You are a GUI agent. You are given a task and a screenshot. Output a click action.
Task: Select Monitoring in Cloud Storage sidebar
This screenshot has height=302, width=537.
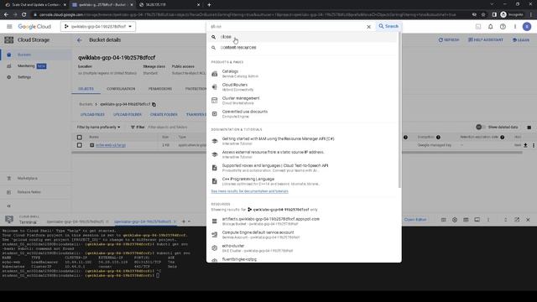pos(36,65)
